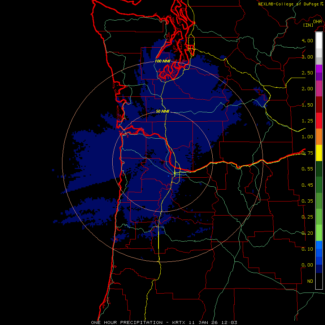Pick the darkest green legend swatch

319,169
